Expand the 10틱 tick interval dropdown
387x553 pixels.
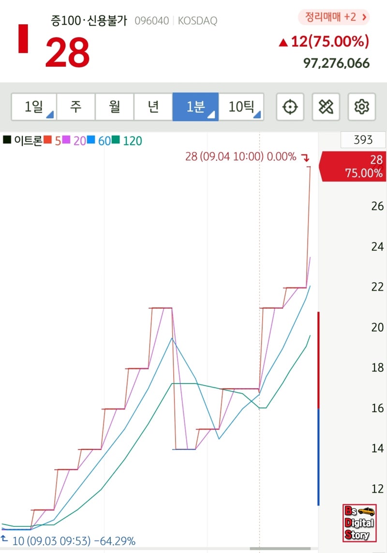(241, 107)
